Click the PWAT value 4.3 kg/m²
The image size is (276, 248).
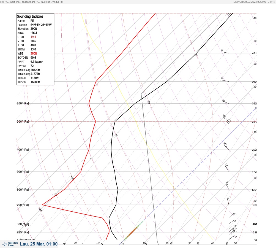[37, 62]
